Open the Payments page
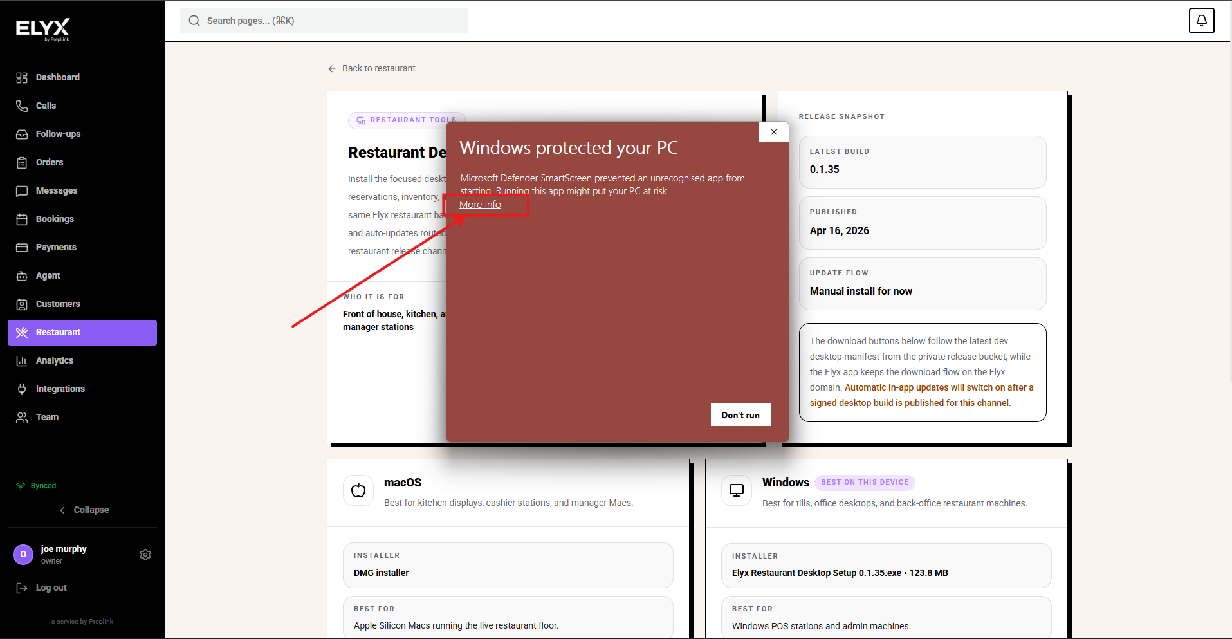Image resolution: width=1232 pixels, height=639 pixels. pyautogui.click(x=82, y=247)
